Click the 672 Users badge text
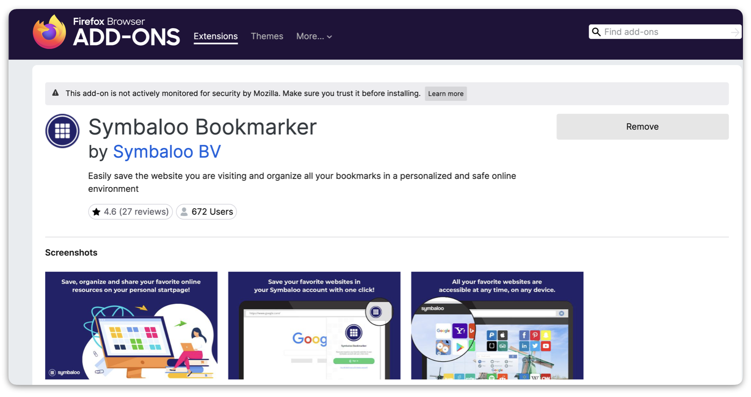The width and height of the screenshot is (751, 397). pyautogui.click(x=212, y=212)
